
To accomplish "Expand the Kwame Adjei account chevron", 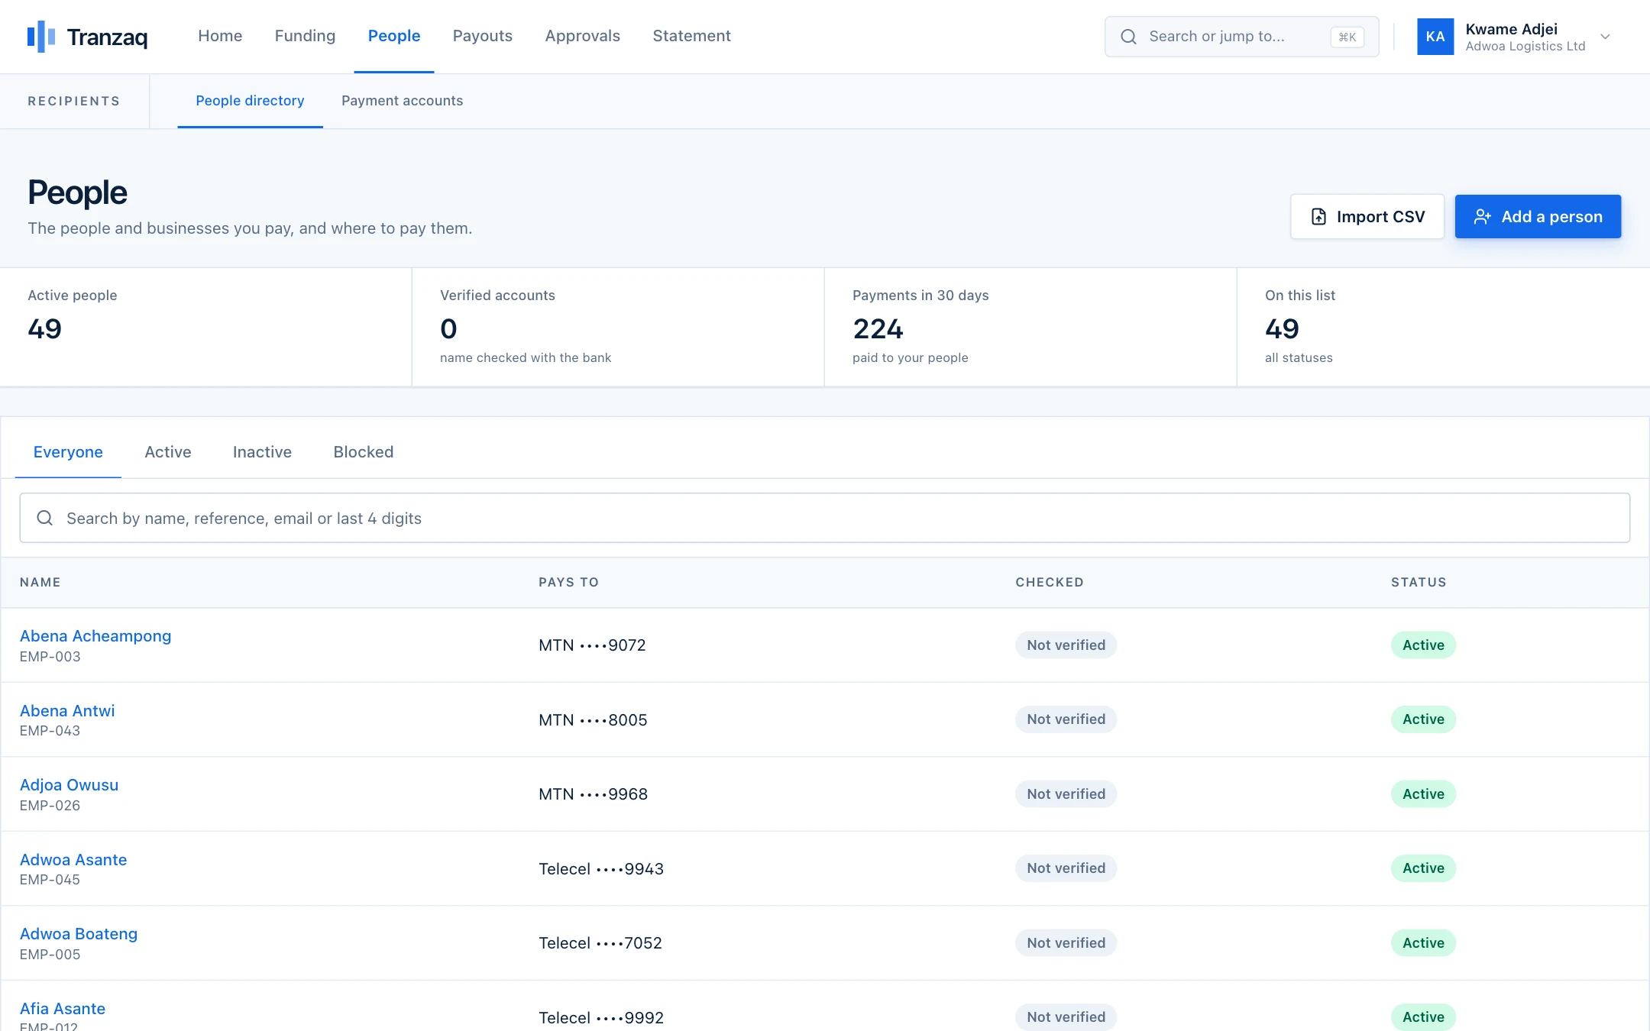I will tap(1605, 37).
